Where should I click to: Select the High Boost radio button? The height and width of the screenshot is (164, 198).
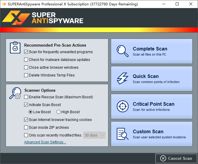[58, 112]
